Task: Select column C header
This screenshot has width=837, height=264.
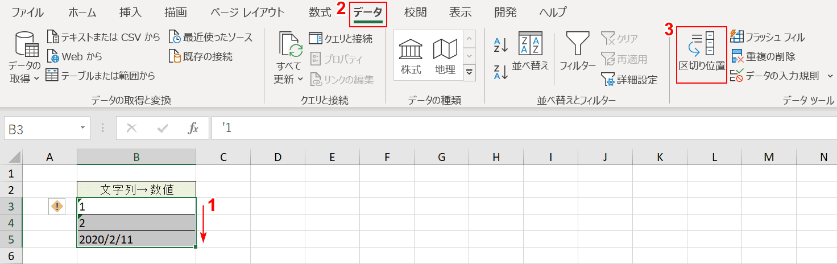Action: point(223,157)
